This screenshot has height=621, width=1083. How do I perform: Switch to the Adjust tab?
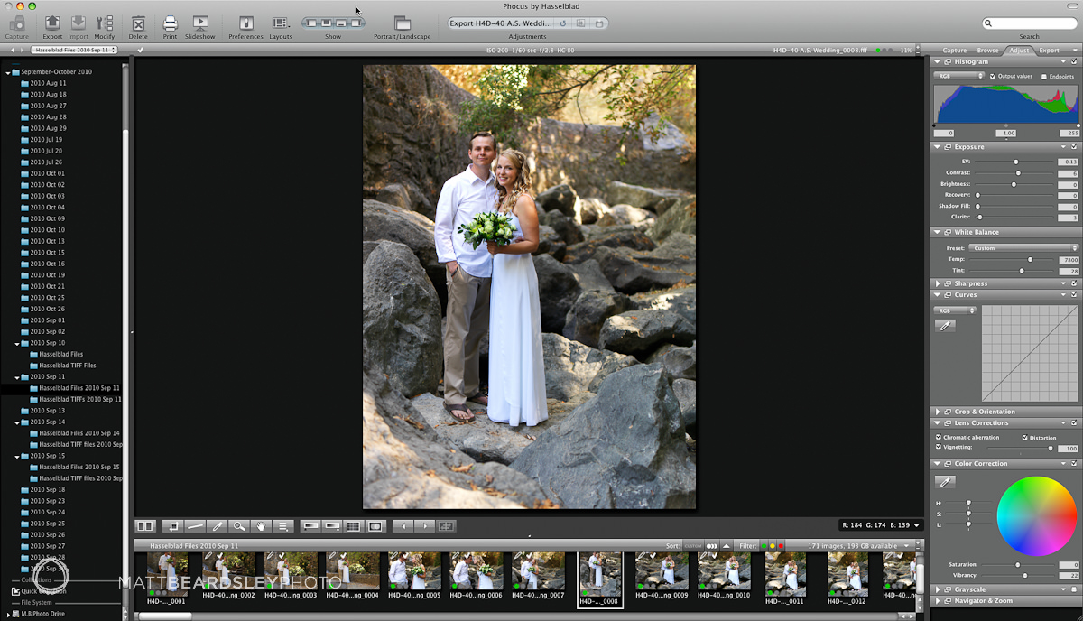tap(1019, 51)
